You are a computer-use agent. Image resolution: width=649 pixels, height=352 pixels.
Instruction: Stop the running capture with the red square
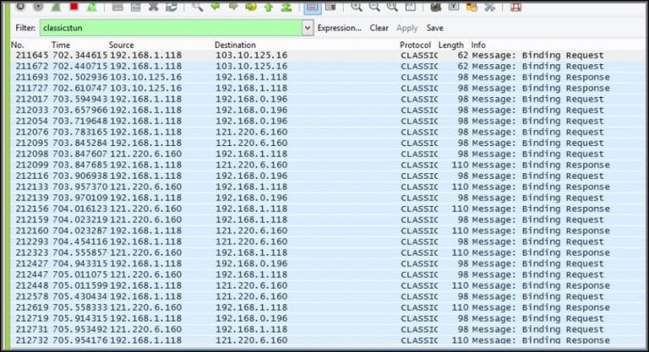74,6
